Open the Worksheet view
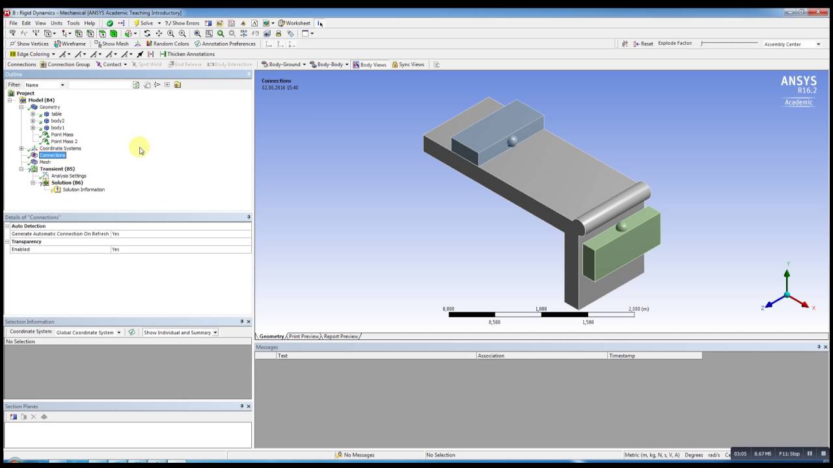 coord(295,23)
